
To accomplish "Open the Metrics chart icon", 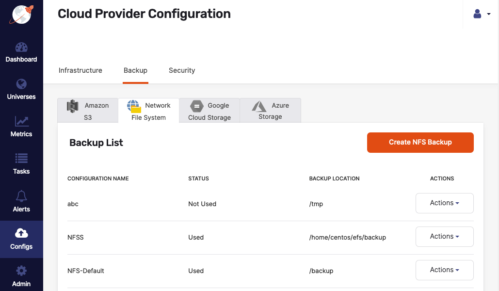I will pos(21,121).
